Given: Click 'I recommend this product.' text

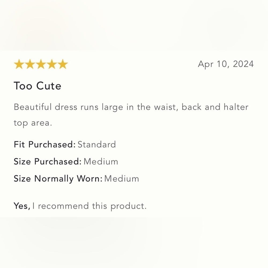Looking at the screenshot, I should click(90, 206).
